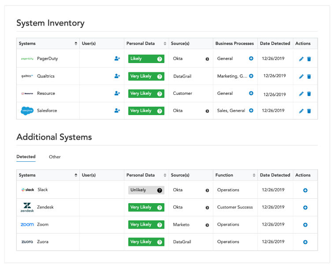The width and height of the screenshot is (335, 268).
Task: Add a user to the PagerDuty row
Action: coord(117,58)
